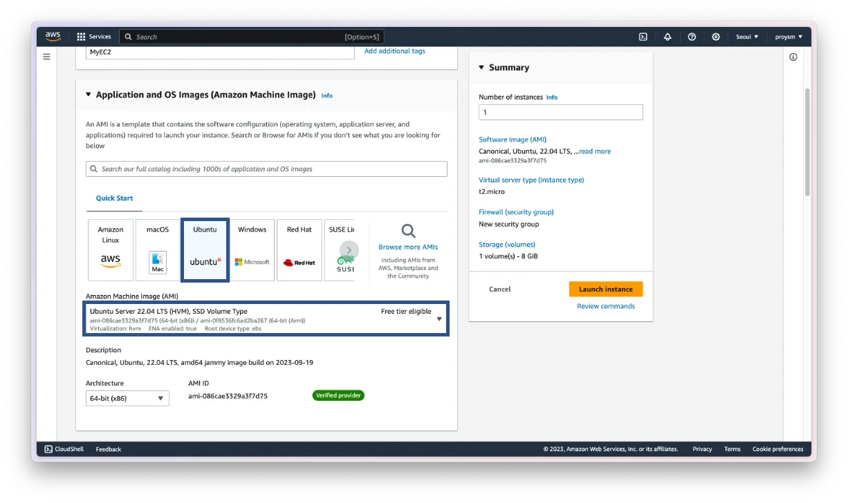
Task: Click Software Image (AMI) summary link
Action: pyautogui.click(x=513, y=140)
